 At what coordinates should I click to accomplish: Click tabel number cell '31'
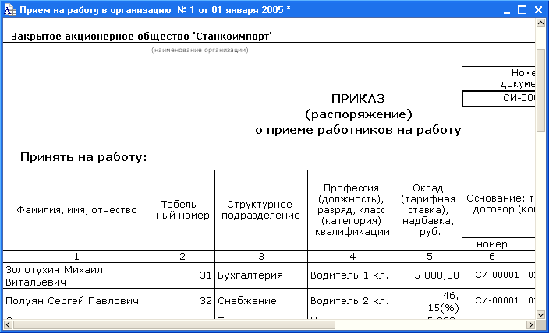click(182, 275)
